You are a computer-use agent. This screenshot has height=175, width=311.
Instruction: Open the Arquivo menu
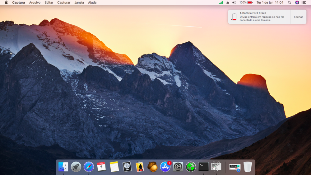[x=35, y=2]
